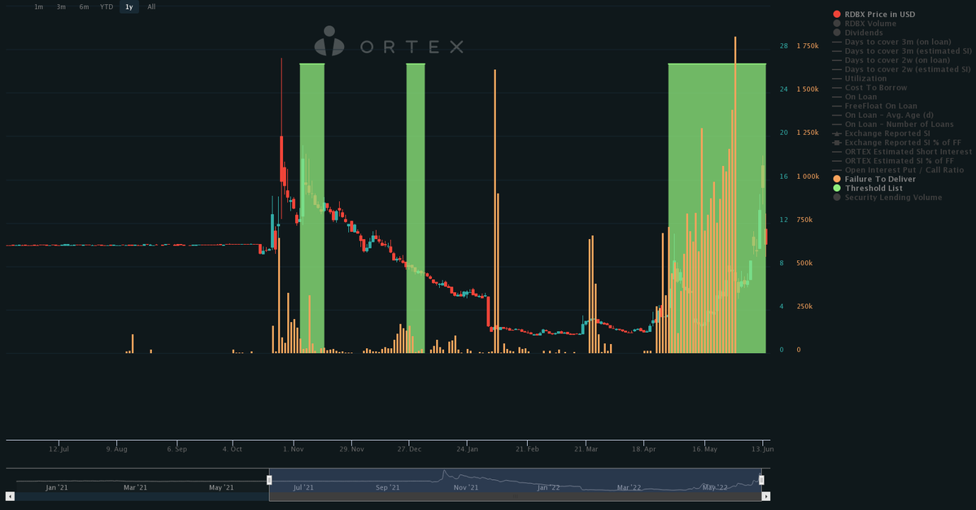Select the 1m time range

38,7
